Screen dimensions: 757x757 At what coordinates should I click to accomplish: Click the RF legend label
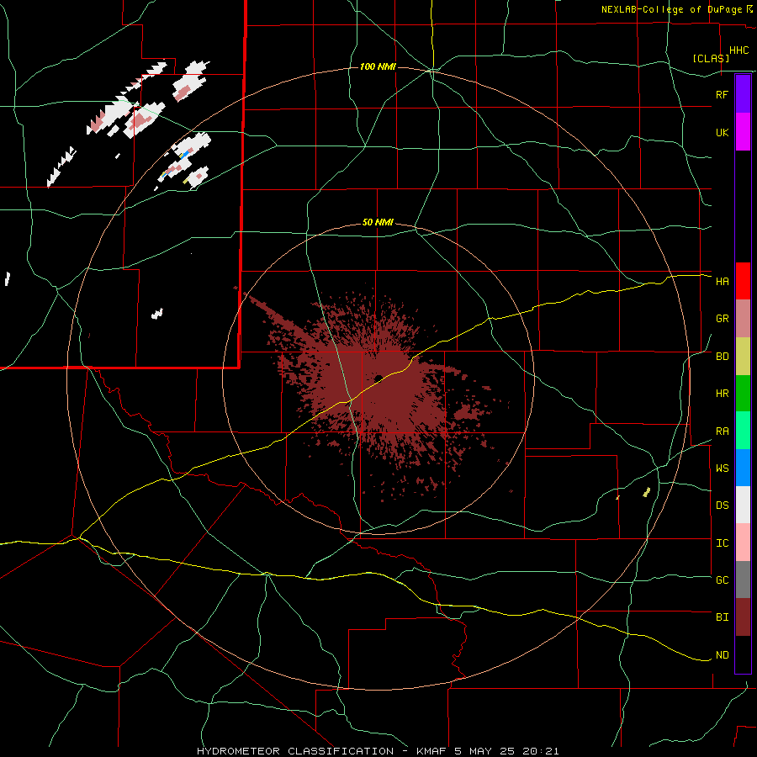point(722,94)
